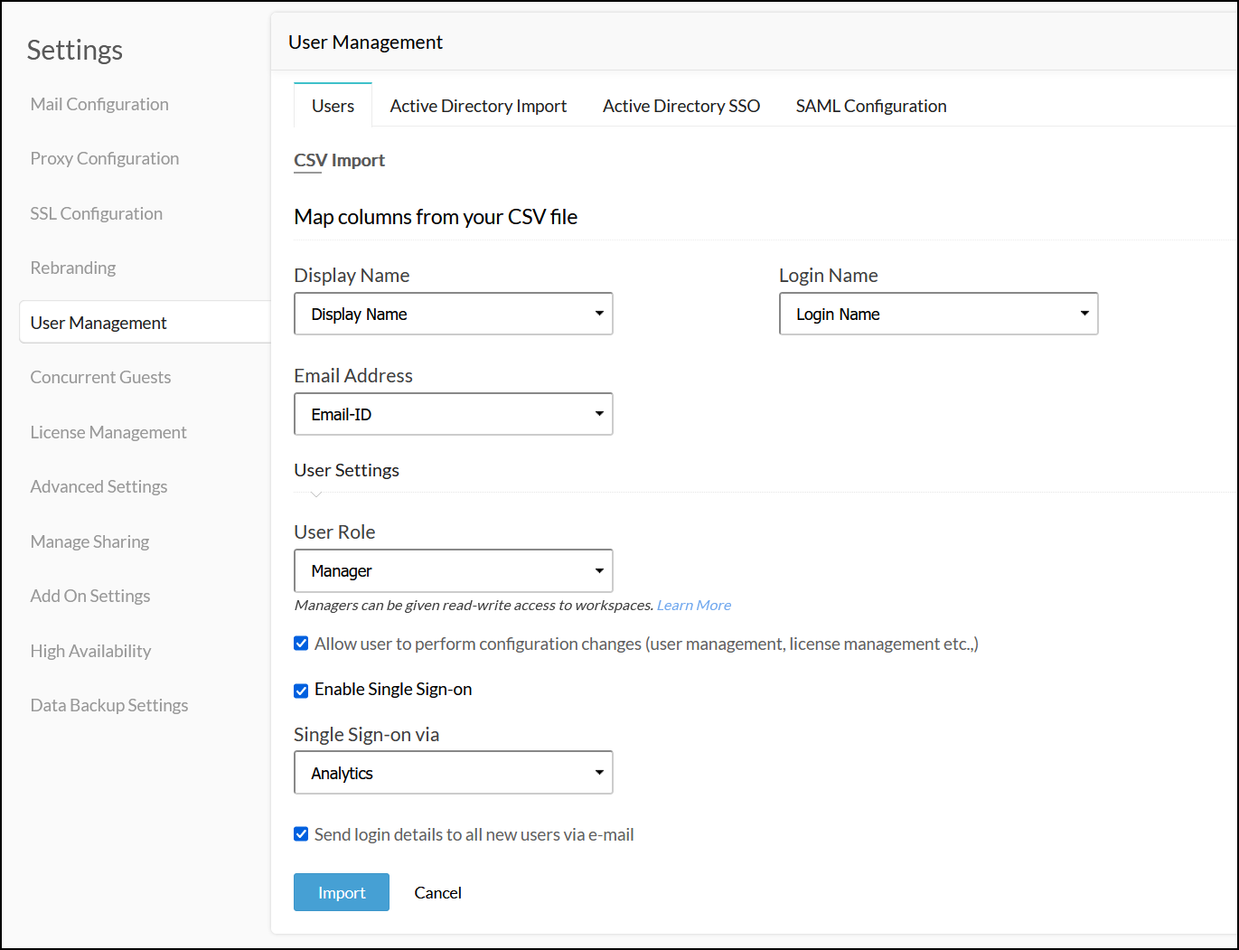Click the Import button
This screenshot has height=950, width=1239.
pyautogui.click(x=342, y=892)
